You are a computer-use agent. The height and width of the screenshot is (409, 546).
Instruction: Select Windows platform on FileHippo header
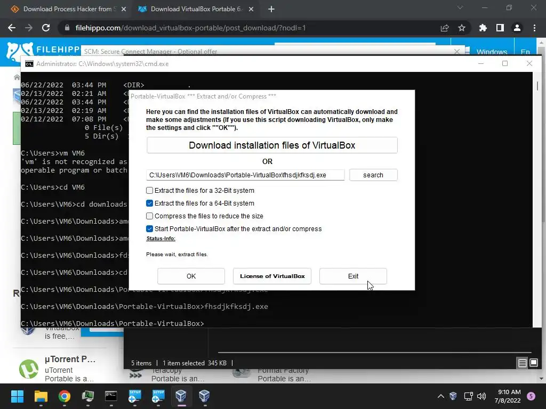(486, 52)
